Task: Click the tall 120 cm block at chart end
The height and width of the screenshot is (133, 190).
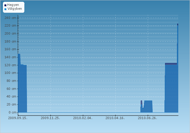Action: point(171,89)
